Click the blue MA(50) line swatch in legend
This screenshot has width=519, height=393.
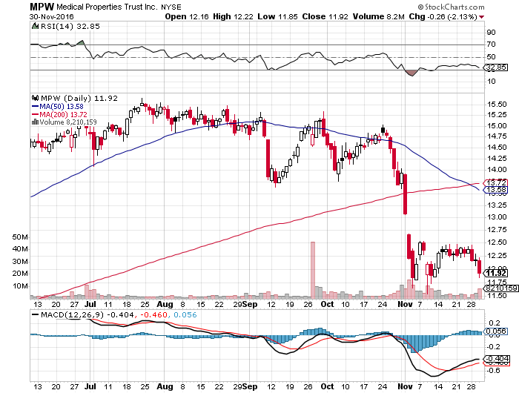(35, 107)
